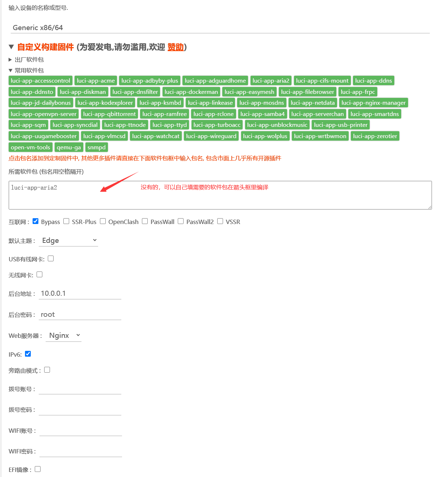
Task: Add luci-app-linkease to firmware
Action: (210, 103)
